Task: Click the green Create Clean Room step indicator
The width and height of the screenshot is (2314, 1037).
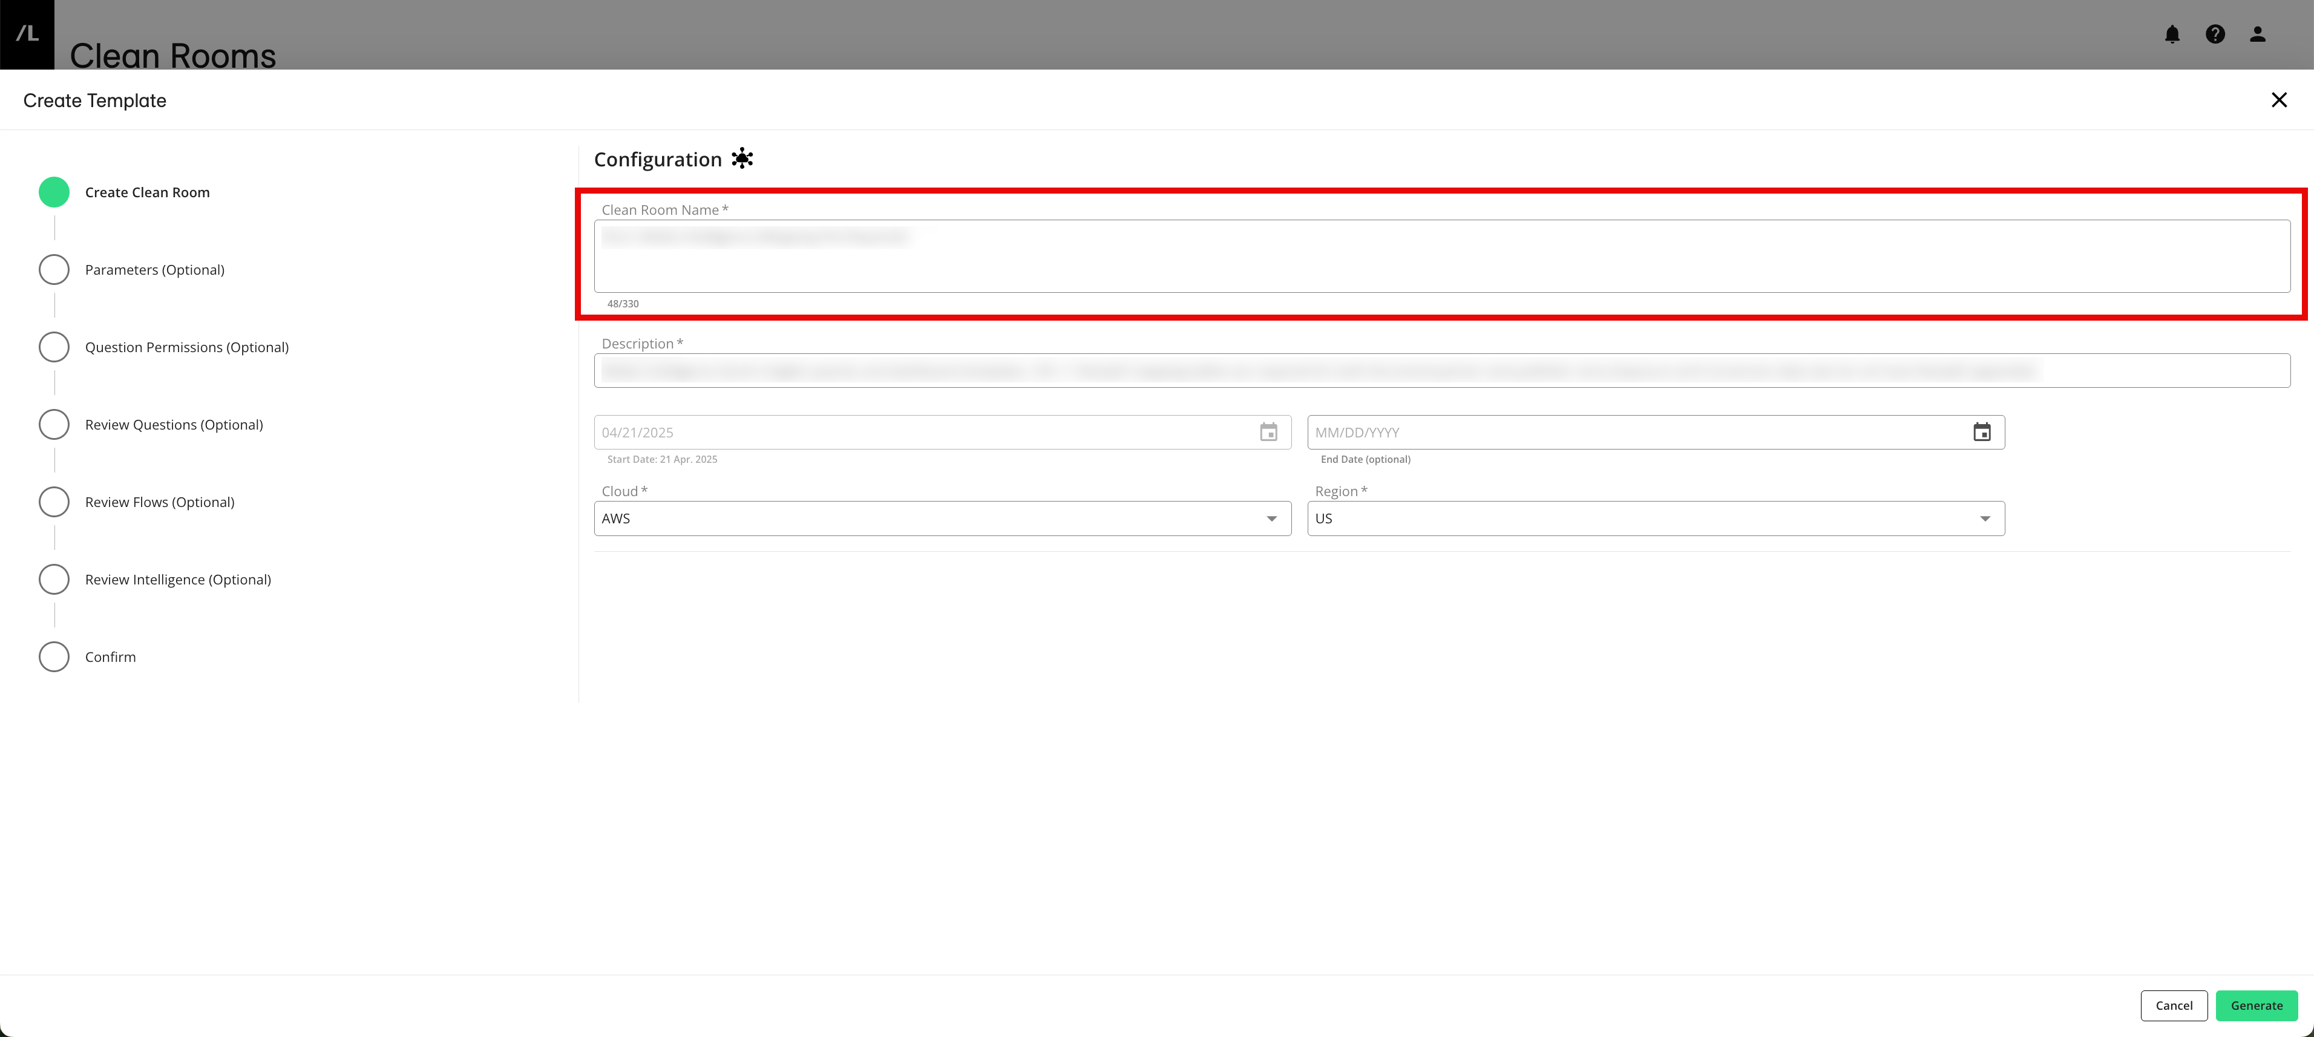Action: click(54, 191)
